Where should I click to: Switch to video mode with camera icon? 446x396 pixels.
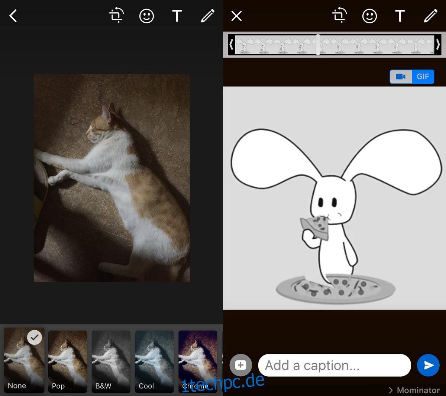[401, 76]
